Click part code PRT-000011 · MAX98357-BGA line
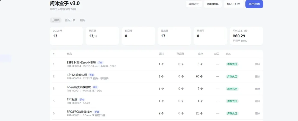The height and width of the screenshot is (121, 298). pos(84,91)
